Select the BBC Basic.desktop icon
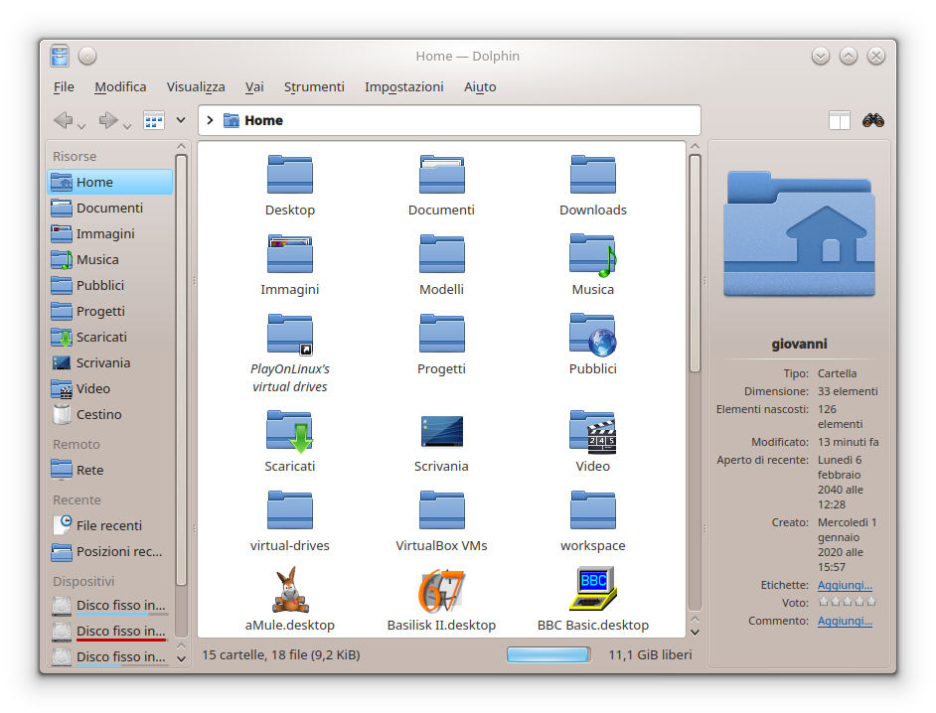The height and width of the screenshot is (713, 936). [x=592, y=590]
